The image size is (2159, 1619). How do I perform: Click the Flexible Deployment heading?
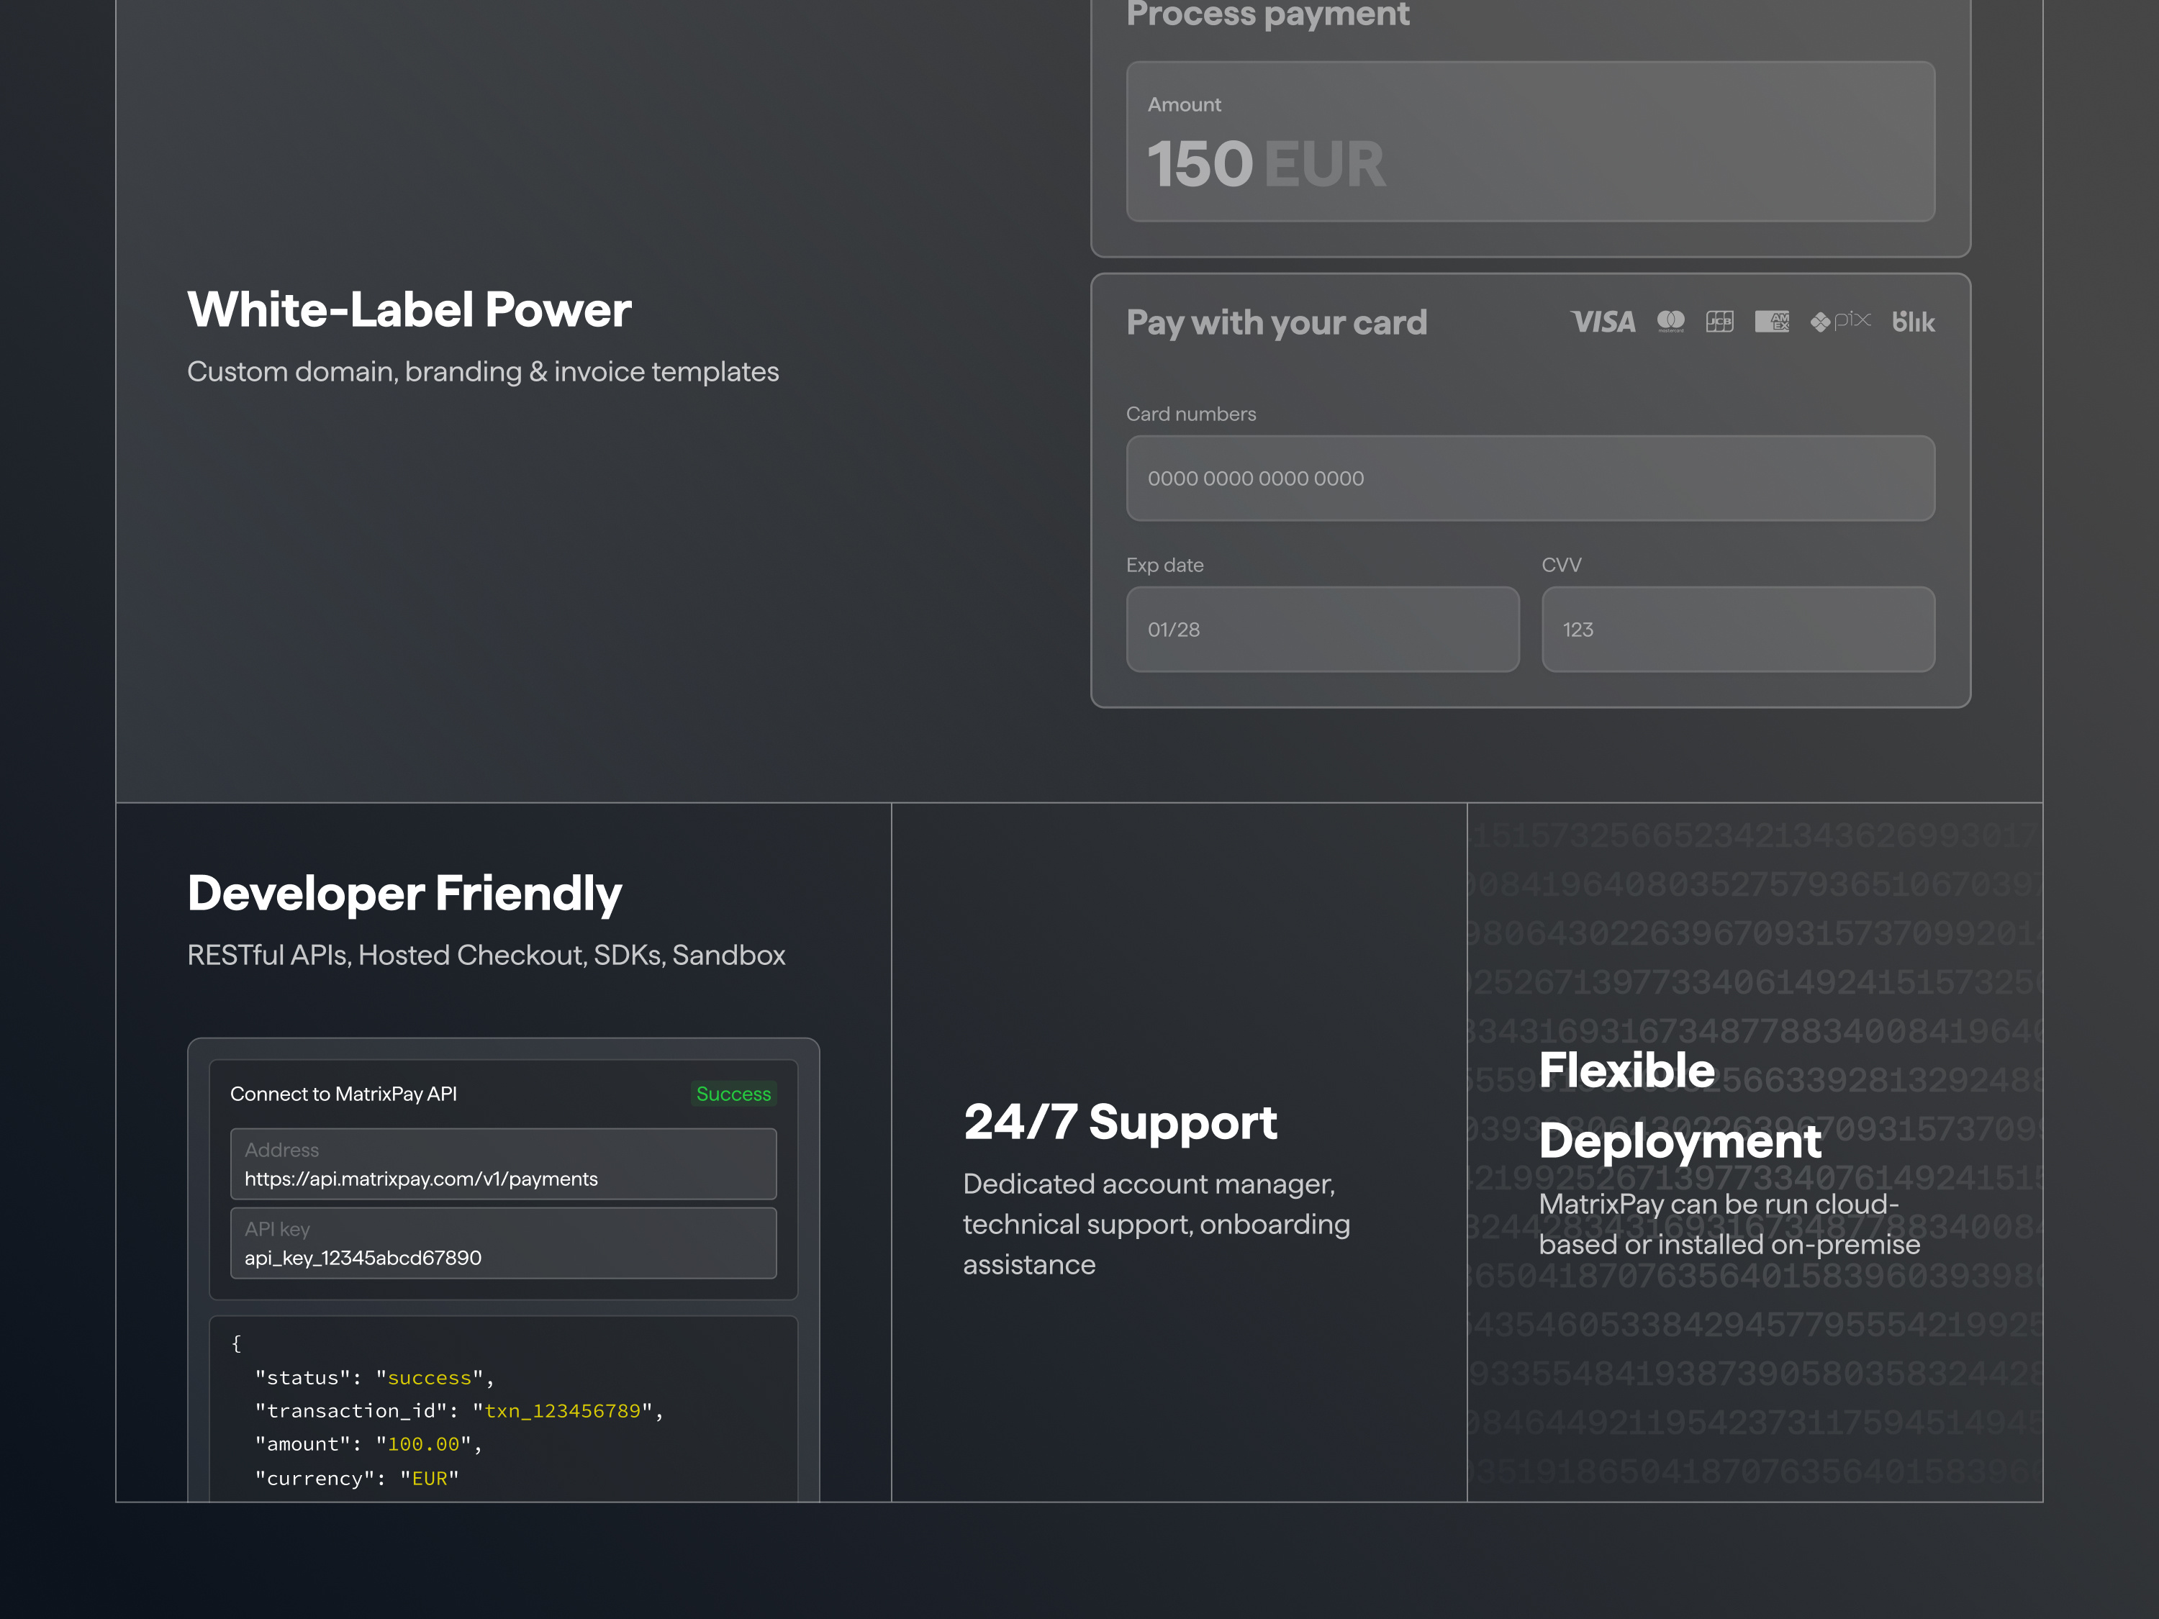(1679, 1106)
